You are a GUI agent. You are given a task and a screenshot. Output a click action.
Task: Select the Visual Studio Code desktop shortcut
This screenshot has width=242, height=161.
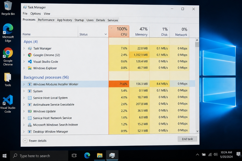pyautogui.click(x=8, y=104)
